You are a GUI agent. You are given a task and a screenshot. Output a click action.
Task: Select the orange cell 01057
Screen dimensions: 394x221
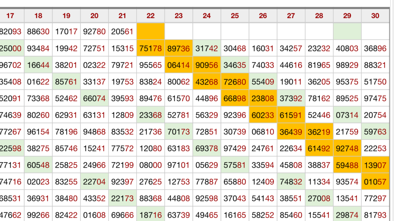click(x=375, y=182)
